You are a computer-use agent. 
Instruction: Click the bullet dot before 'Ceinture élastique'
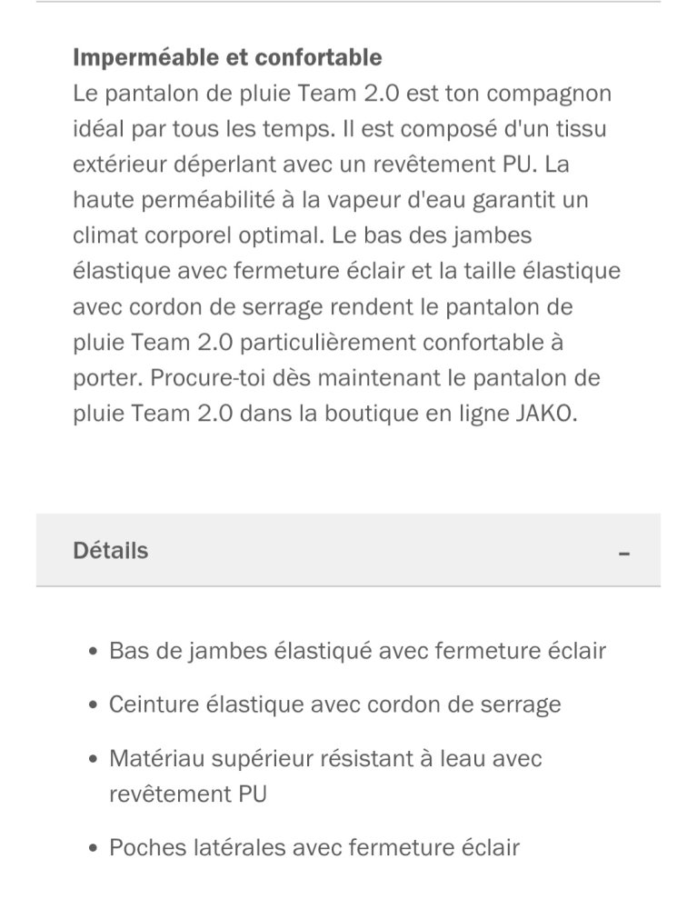click(93, 705)
